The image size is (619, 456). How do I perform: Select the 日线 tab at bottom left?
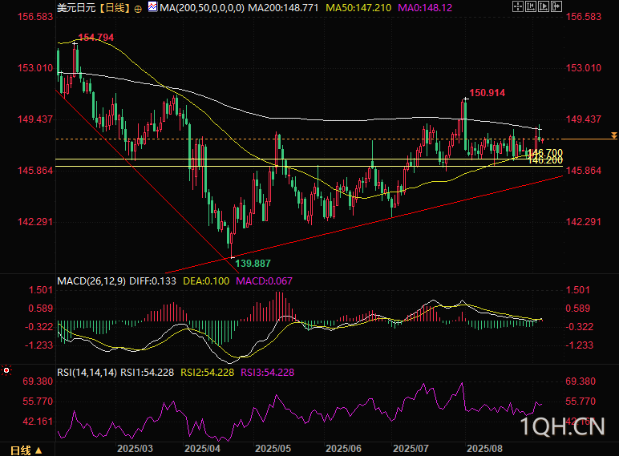[21, 449]
